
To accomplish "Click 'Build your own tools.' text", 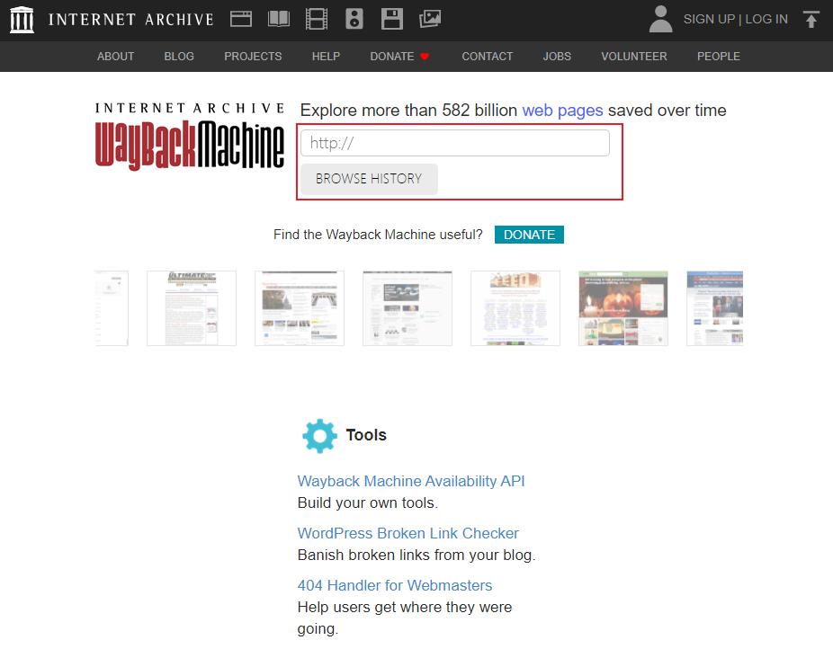I will coord(368,502).
